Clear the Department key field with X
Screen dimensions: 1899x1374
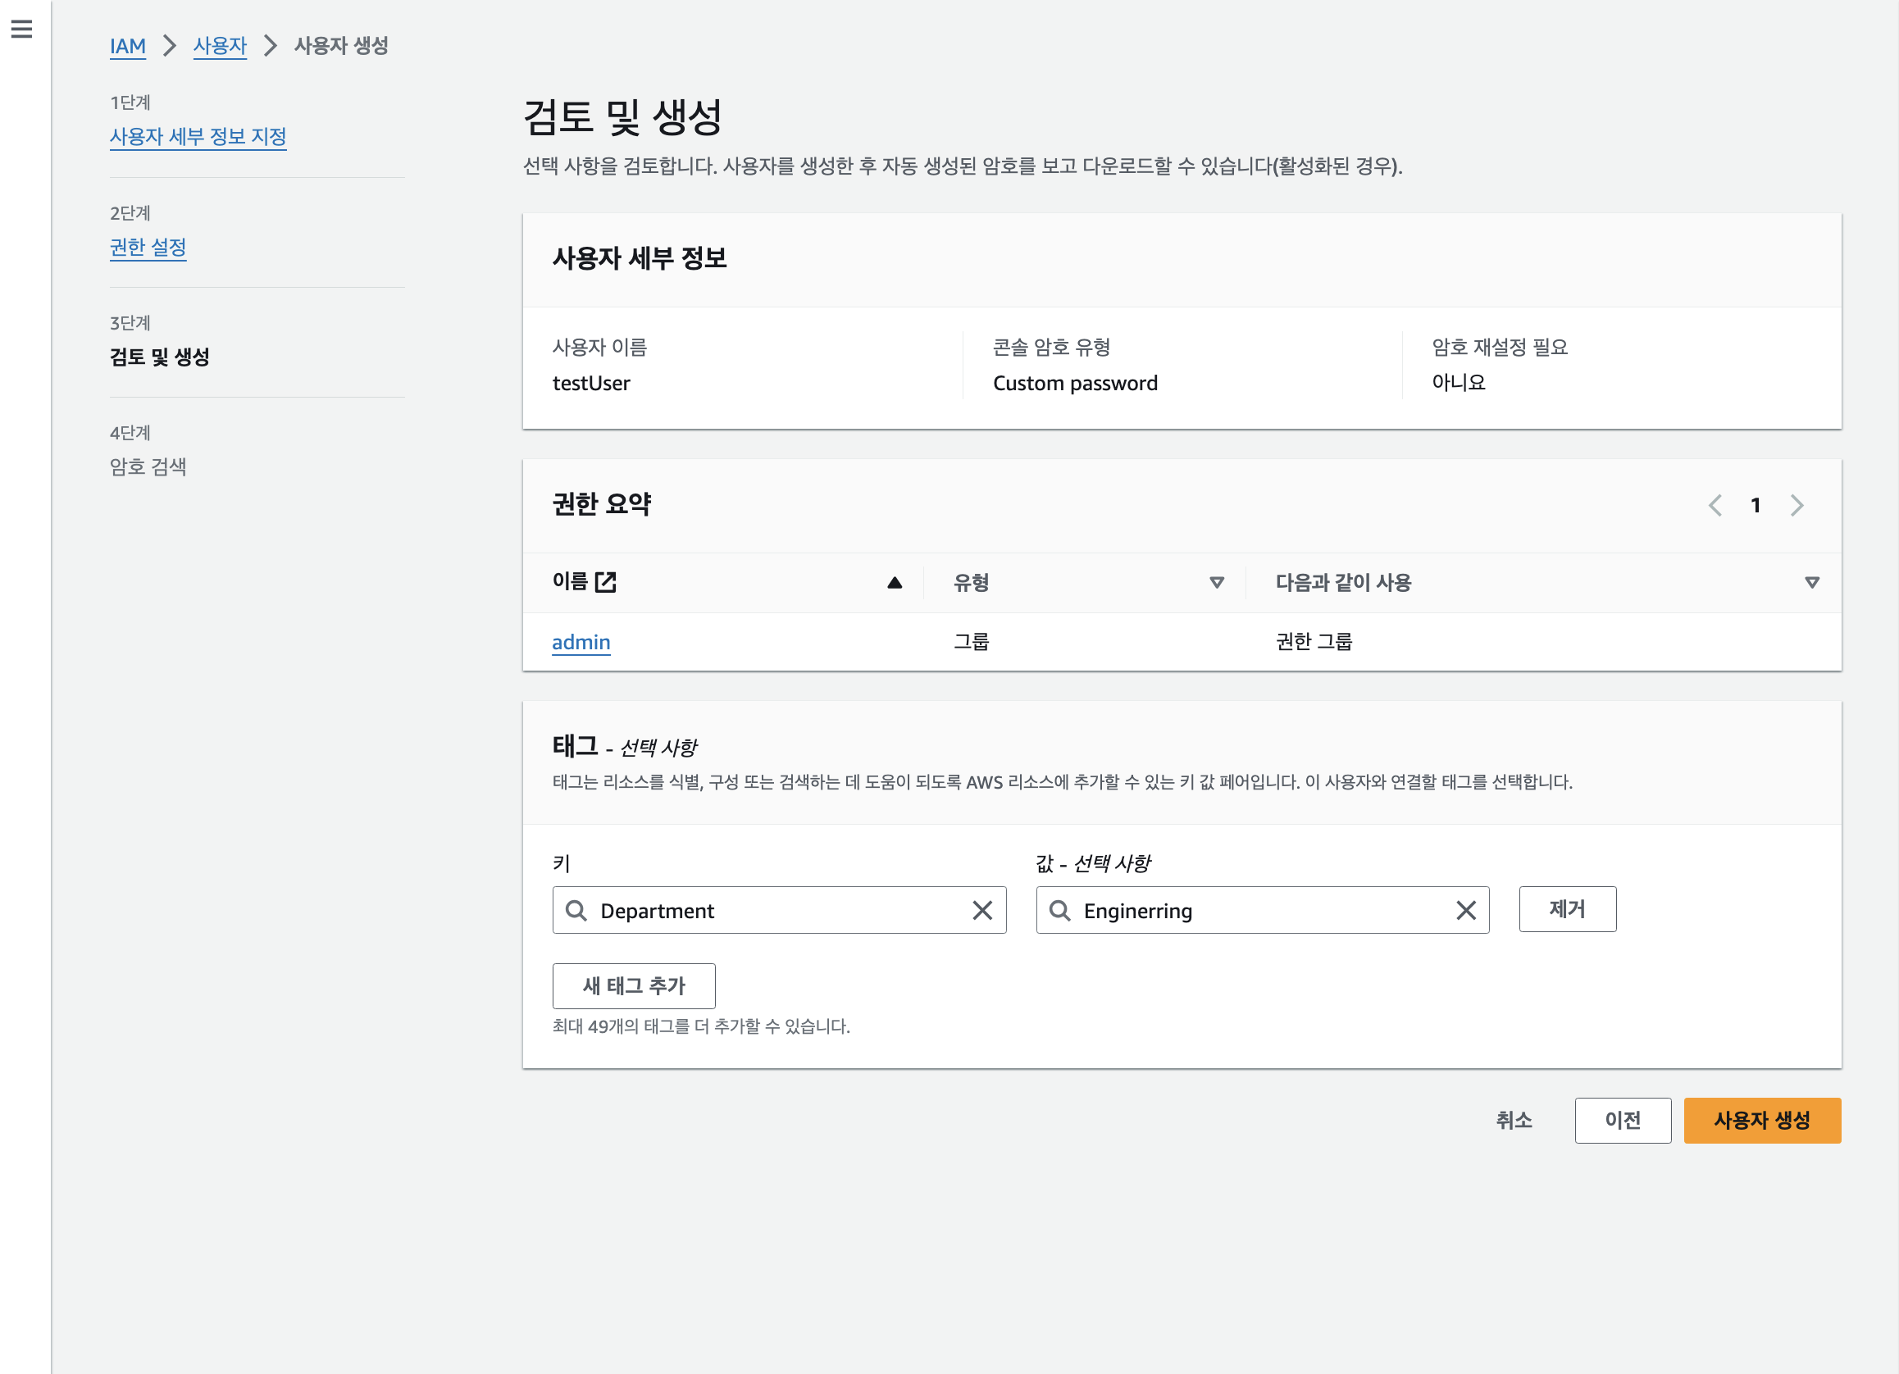pos(982,910)
